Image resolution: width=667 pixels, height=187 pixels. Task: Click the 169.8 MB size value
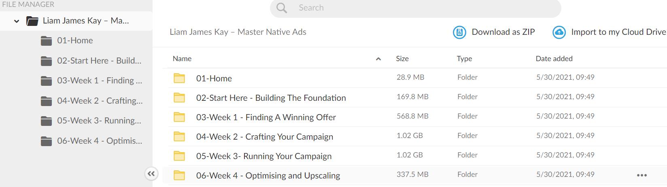[x=412, y=97]
